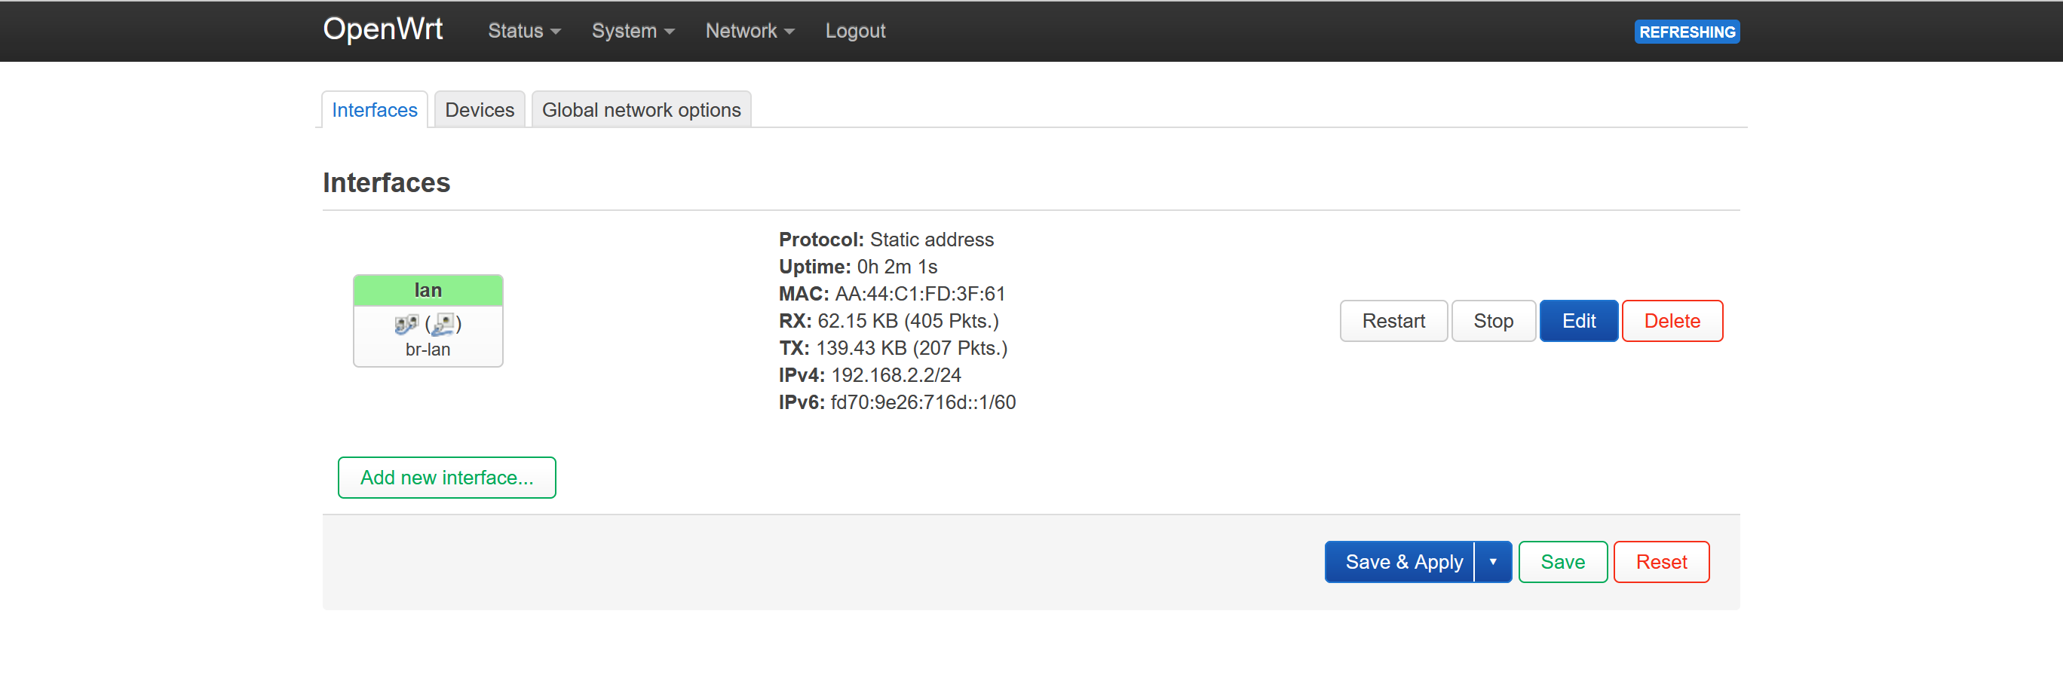Delete the lan interface
This screenshot has height=684, width=2063.
point(1672,321)
